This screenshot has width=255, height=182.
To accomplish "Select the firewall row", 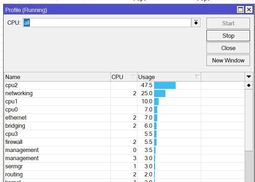I will [125, 142].
